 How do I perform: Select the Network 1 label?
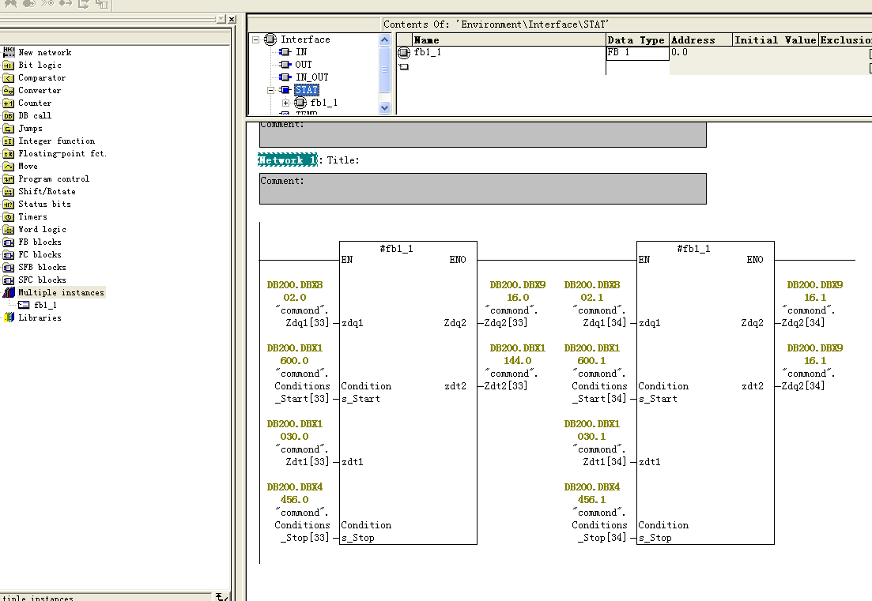[288, 160]
